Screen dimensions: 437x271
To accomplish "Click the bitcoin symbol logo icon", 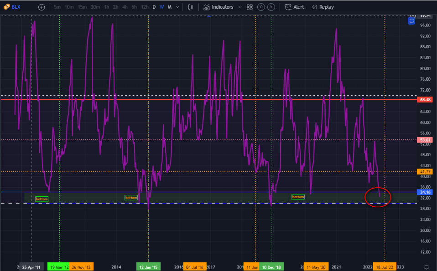I will click(x=7, y=7).
